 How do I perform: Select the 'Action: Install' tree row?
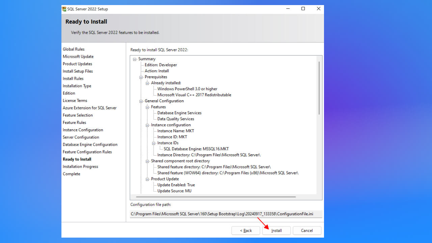[x=157, y=71]
